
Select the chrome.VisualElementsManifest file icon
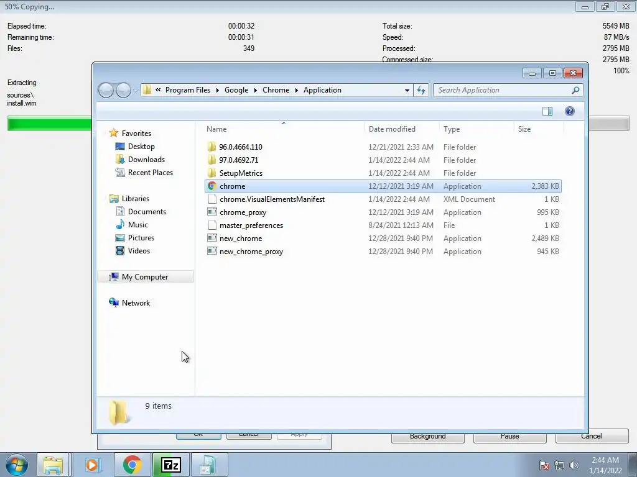[x=212, y=199]
